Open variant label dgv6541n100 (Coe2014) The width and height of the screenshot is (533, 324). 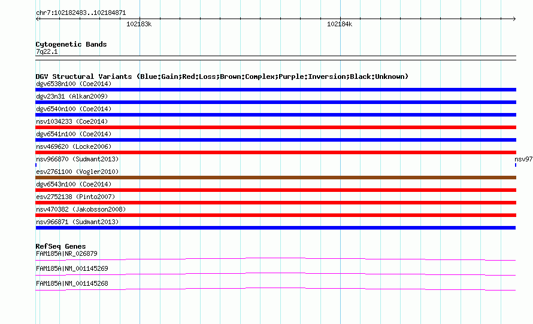[74, 134]
